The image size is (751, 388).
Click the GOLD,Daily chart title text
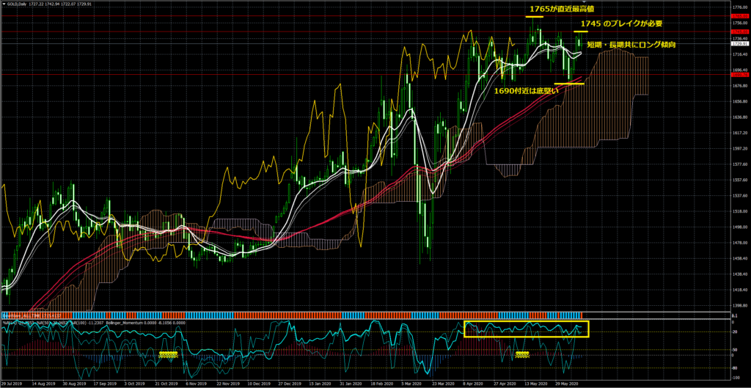pyautogui.click(x=18, y=4)
